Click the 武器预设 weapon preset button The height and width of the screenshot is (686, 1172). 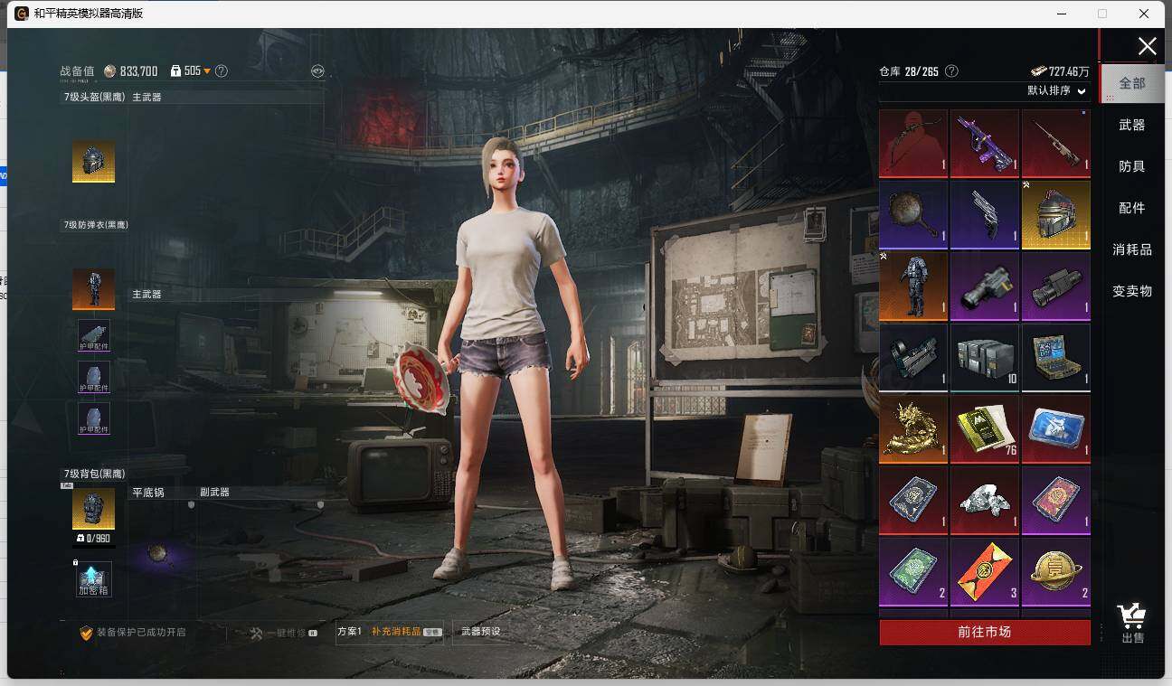pyautogui.click(x=480, y=632)
